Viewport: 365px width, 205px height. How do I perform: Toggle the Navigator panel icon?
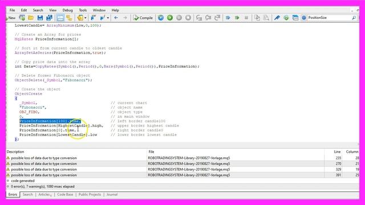pos(69,18)
